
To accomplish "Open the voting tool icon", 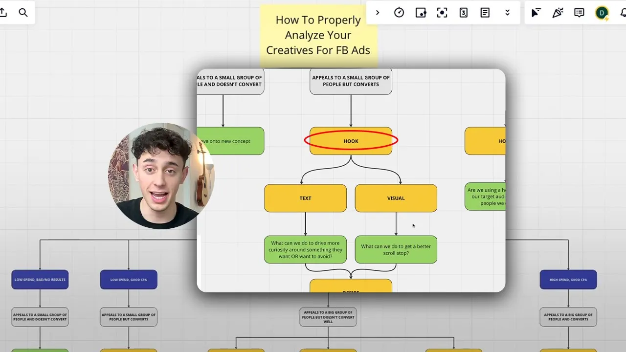I will (x=421, y=13).
